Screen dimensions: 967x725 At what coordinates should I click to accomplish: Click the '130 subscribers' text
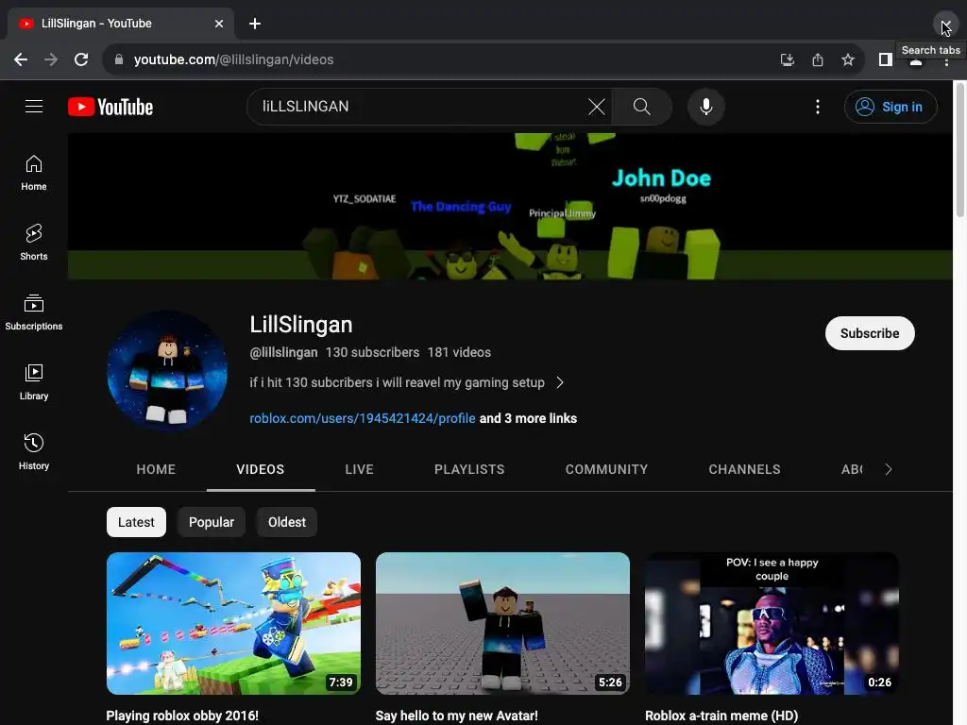(372, 352)
